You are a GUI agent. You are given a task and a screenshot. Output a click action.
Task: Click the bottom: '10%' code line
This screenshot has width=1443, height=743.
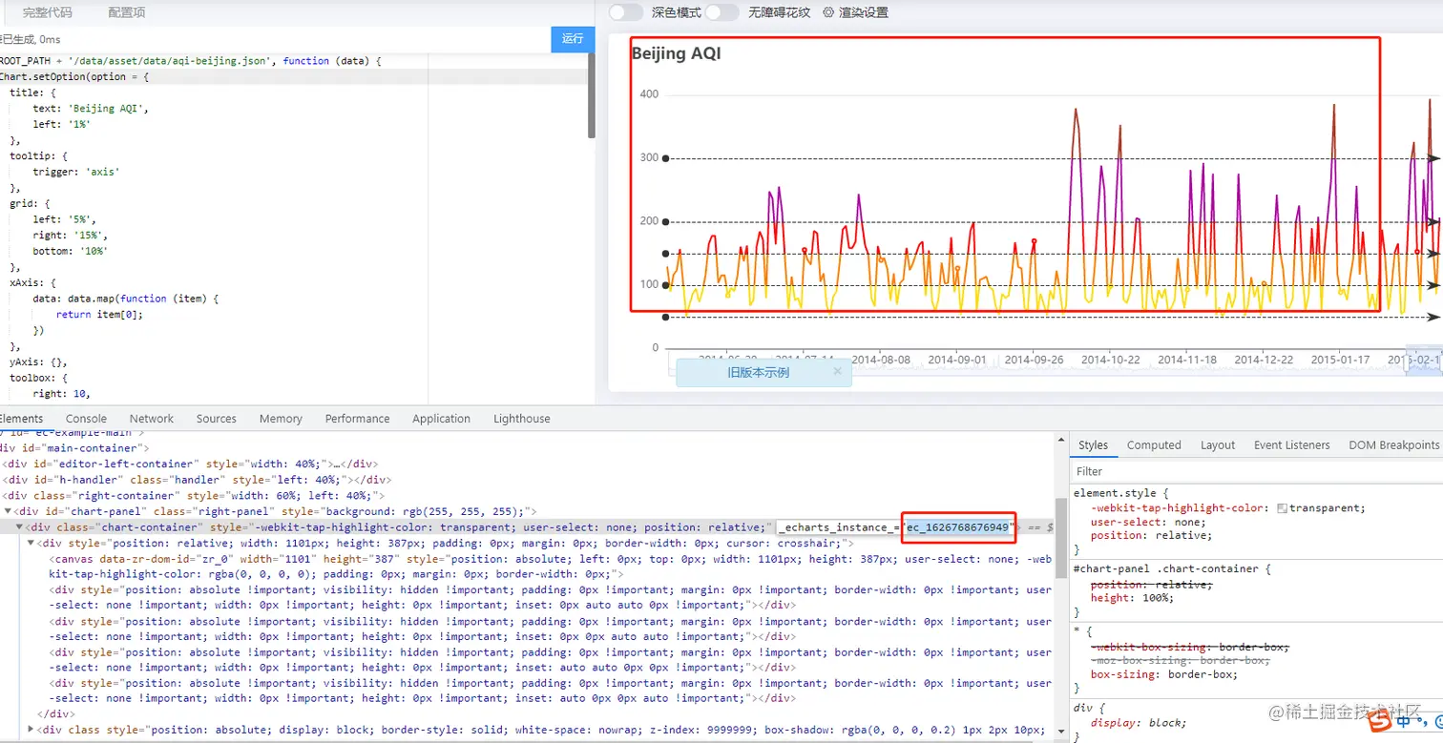(x=71, y=251)
